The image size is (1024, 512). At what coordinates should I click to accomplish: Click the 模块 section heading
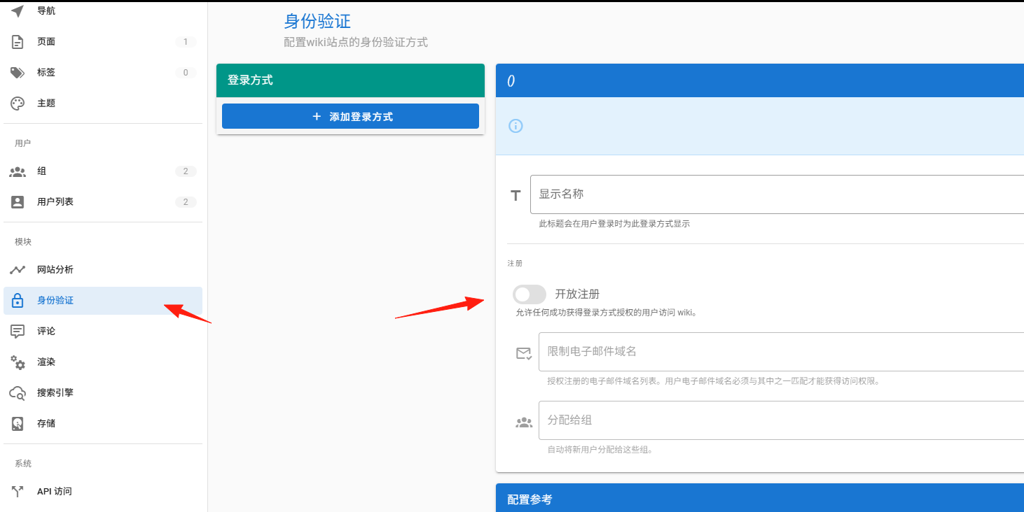[23, 242]
